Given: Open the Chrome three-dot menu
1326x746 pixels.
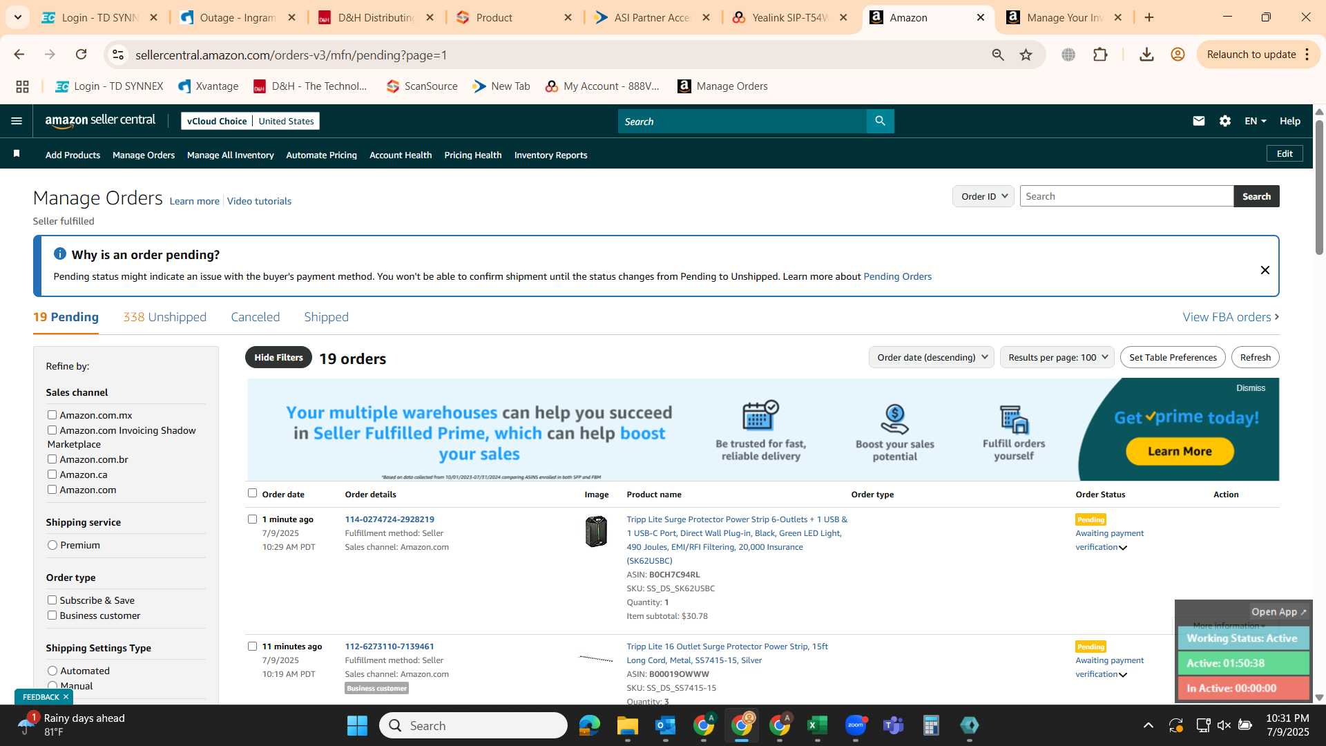Looking at the screenshot, I should pyautogui.click(x=1307, y=55).
